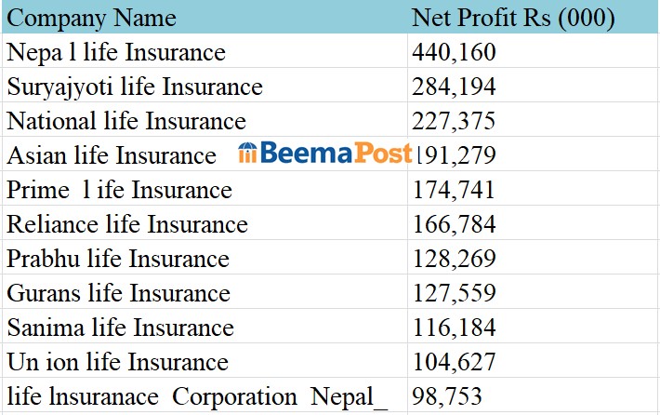This screenshot has height=415, width=660.
Task: Click the National life Insurance cell
Action: tap(126, 121)
